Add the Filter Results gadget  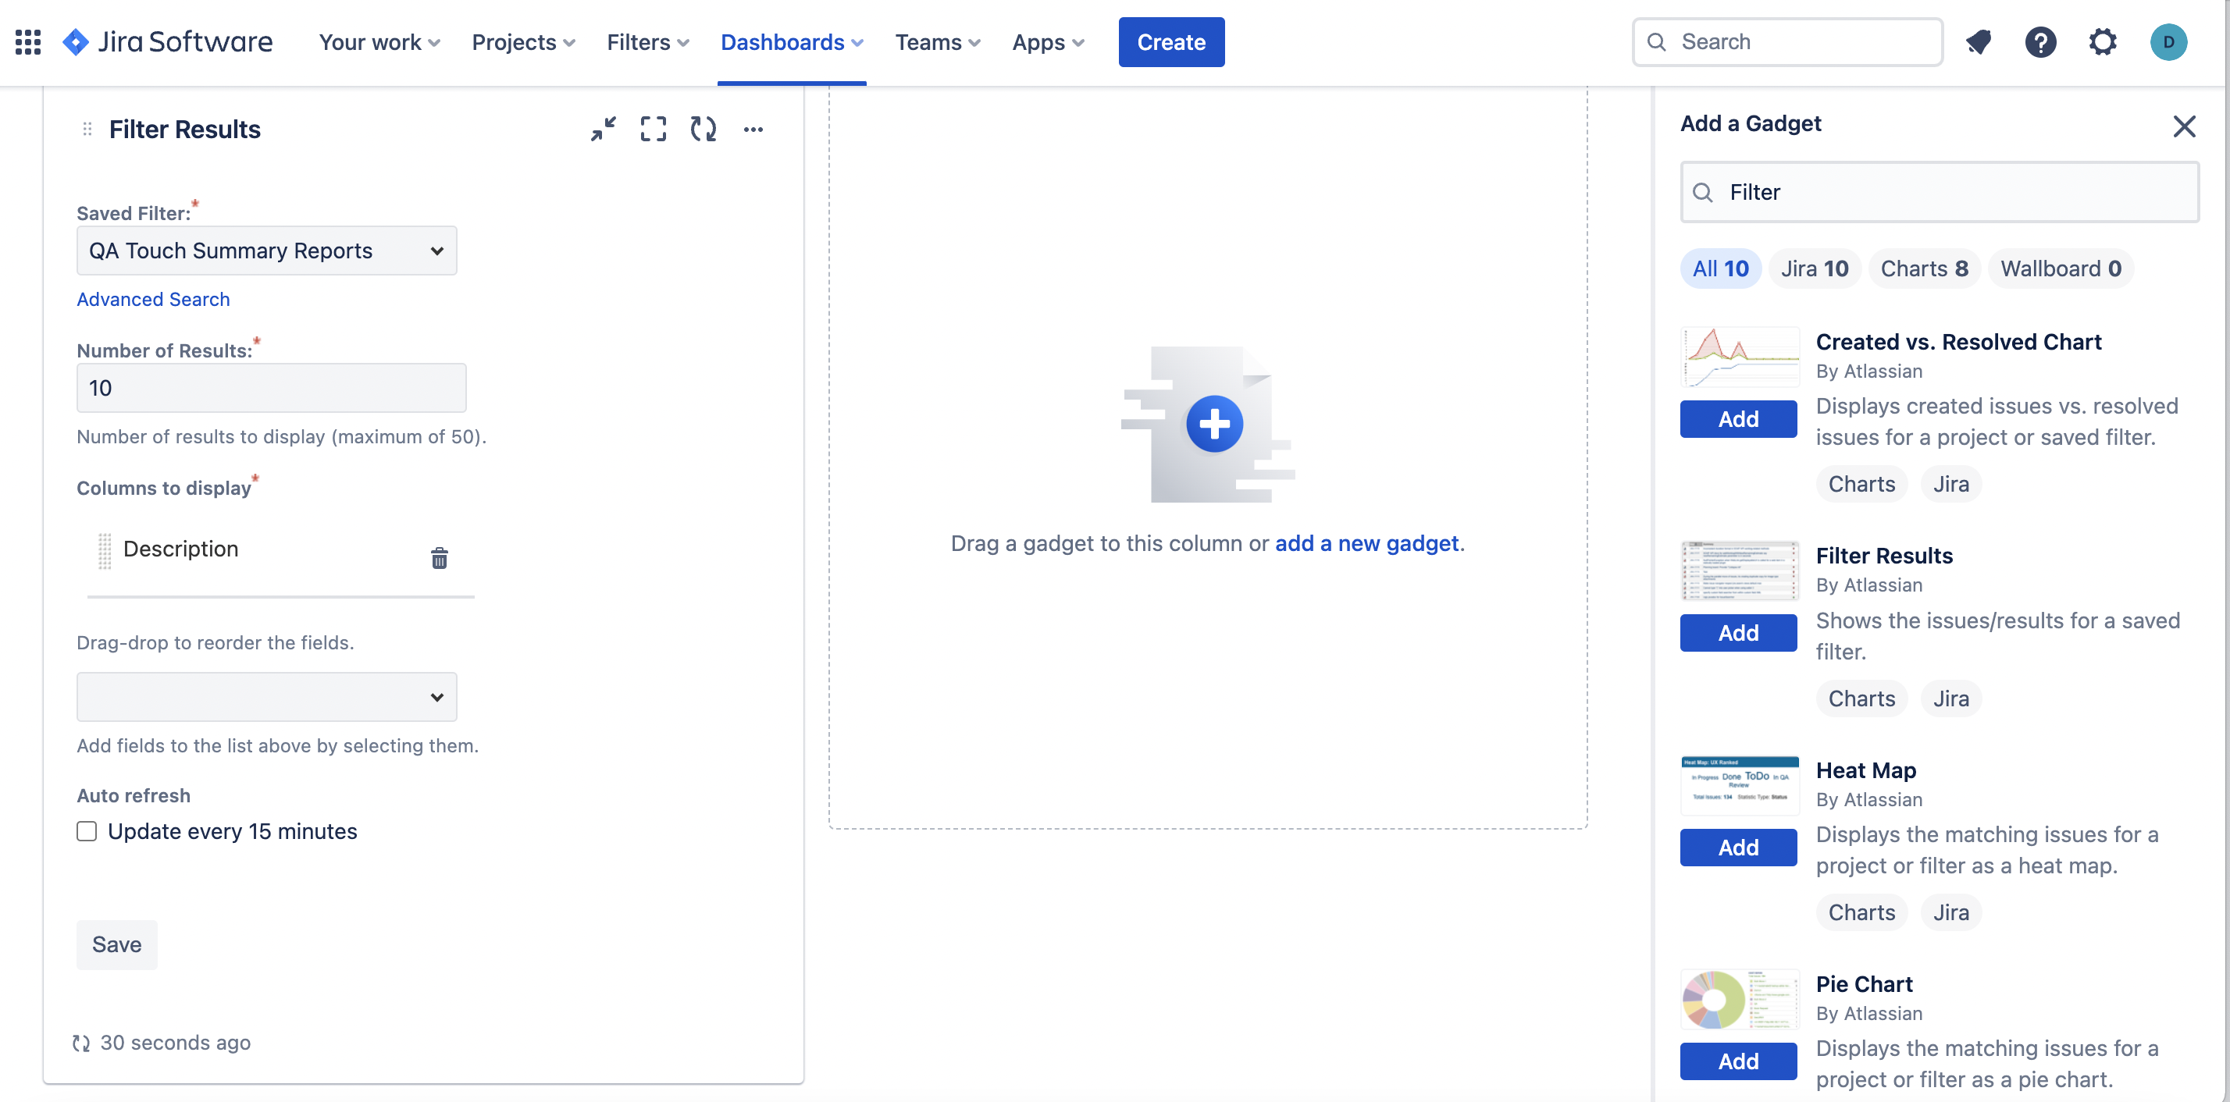(1738, 633)
